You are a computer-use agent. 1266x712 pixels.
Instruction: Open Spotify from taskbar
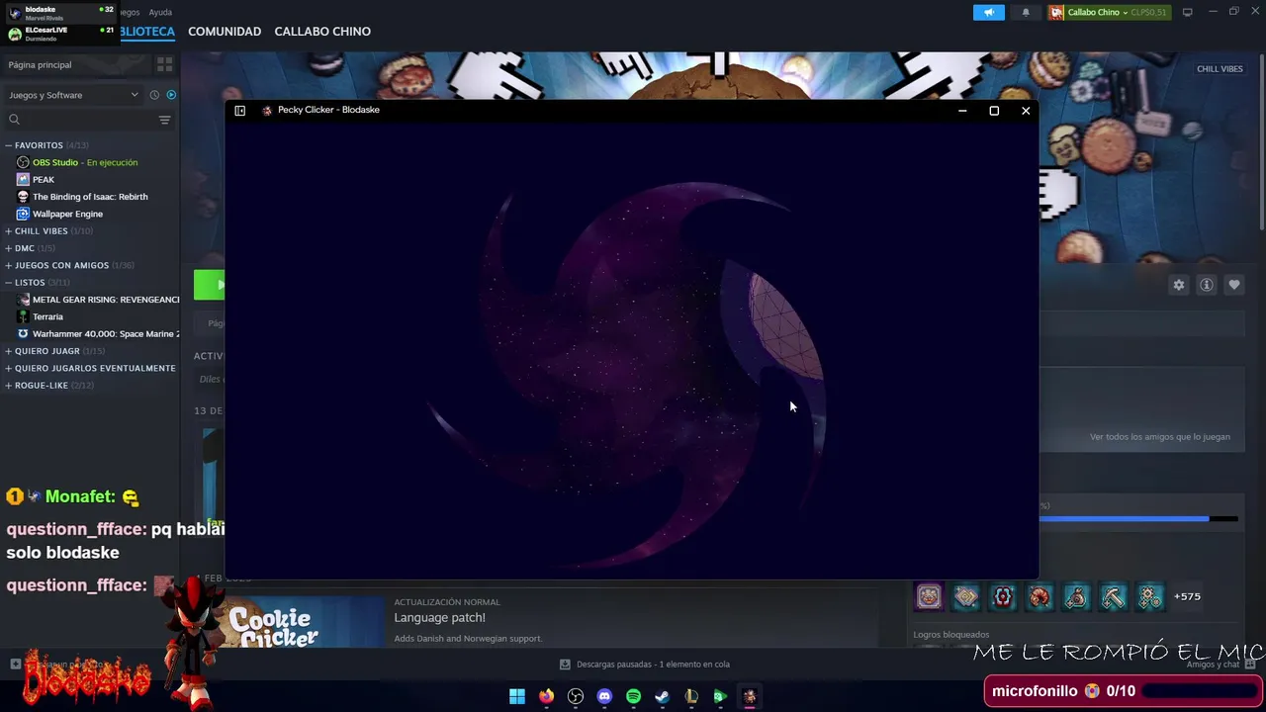(x=633, y=696)
